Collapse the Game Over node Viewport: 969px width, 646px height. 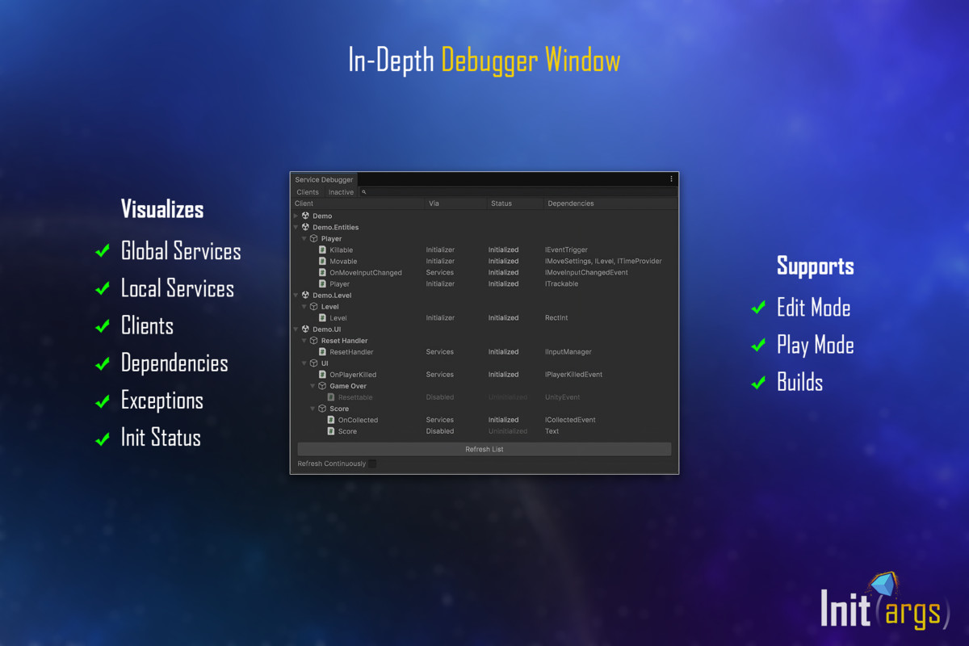point(313,385)
